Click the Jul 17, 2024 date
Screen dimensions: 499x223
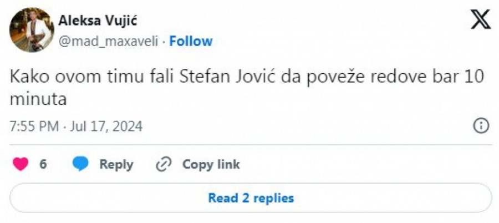point(105,126)
